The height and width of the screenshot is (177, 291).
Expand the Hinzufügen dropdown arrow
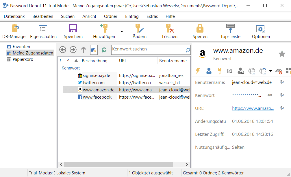tap(122, 31)
